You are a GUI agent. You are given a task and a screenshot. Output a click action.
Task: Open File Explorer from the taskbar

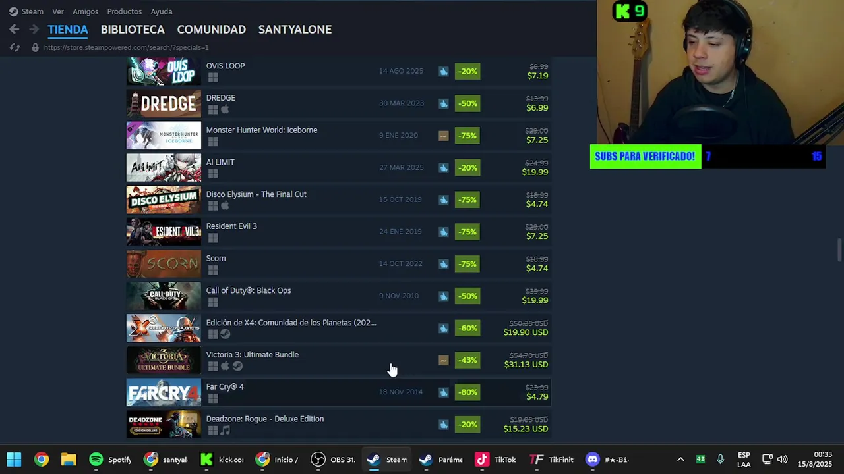coord(69,460)
